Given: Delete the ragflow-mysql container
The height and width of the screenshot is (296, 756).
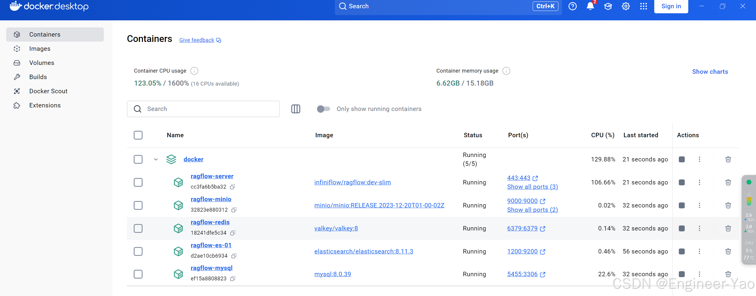Looking at the screenshot, I should point(728,274).
